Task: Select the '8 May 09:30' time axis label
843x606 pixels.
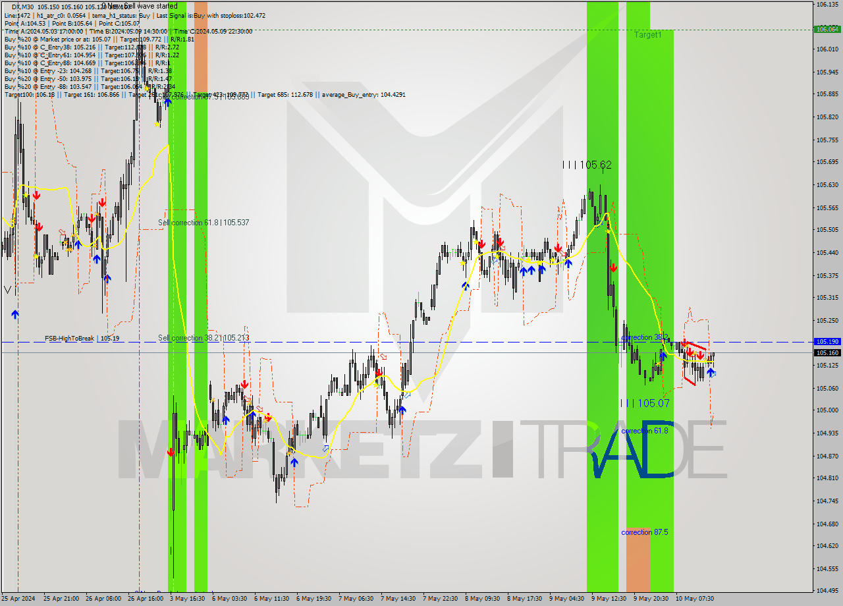Action: pos(483,599)
